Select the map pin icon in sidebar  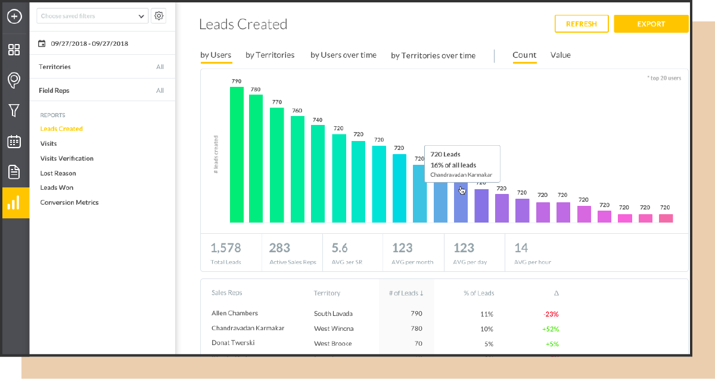[14, 80]
